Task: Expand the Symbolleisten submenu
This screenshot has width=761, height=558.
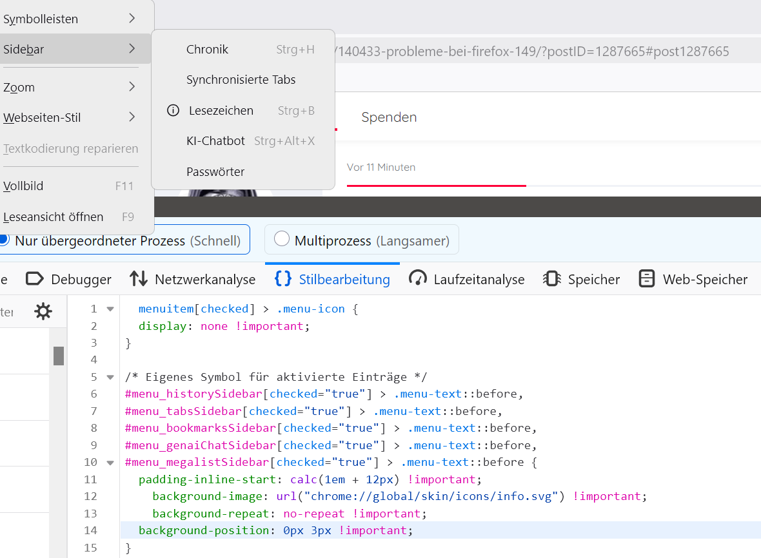Action: tap(132, 19)
